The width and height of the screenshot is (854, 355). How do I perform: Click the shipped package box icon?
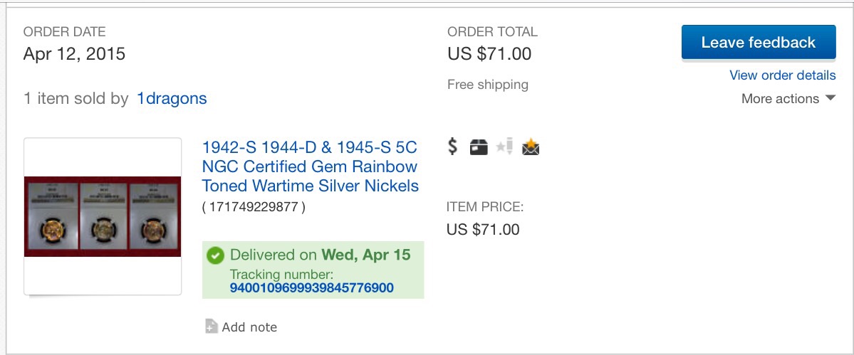(478, 147)
